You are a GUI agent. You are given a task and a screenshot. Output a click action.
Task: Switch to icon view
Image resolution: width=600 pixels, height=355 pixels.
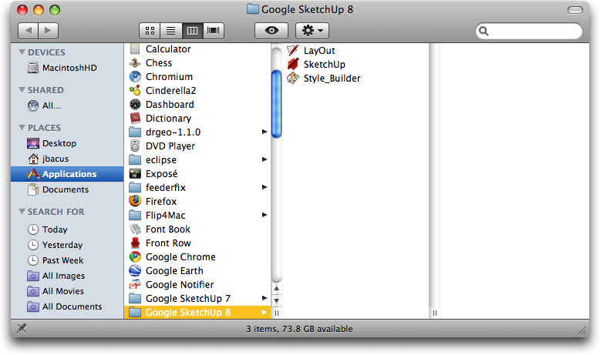coord(150,31)
